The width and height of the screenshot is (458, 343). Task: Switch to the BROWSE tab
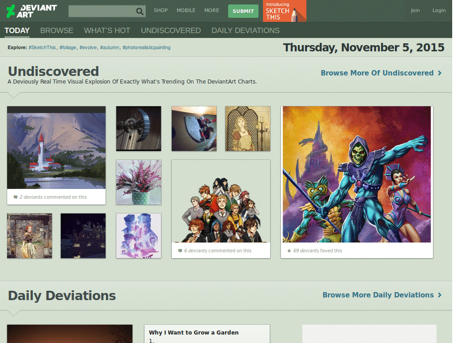57,30
